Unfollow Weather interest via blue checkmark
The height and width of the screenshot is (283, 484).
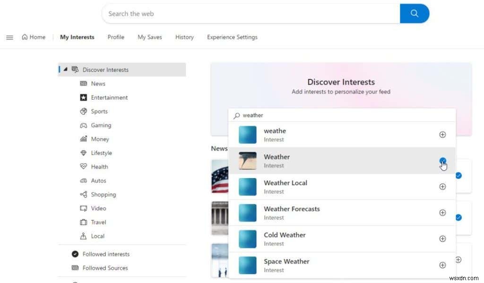pyautogui.click(x=442, y=161)
